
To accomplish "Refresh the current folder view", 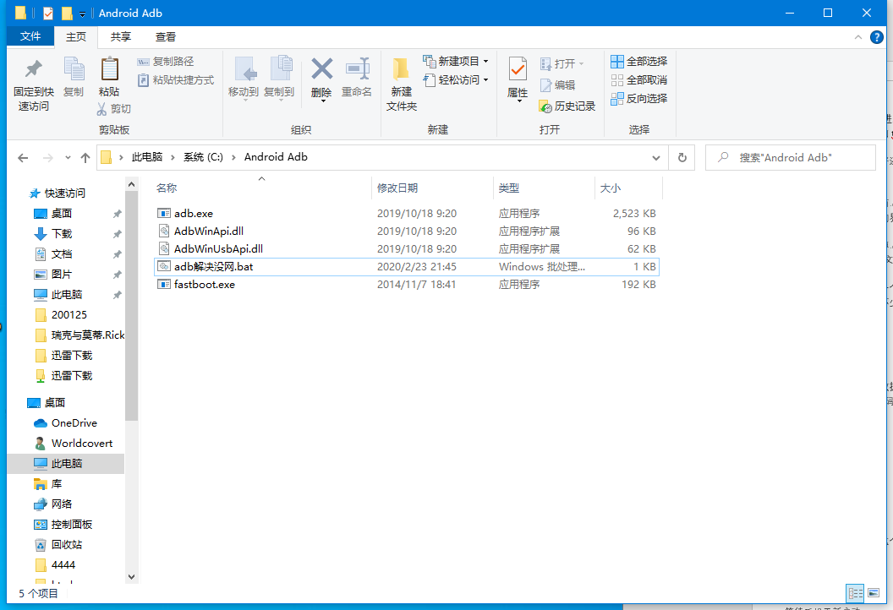I will click(682, 158).
